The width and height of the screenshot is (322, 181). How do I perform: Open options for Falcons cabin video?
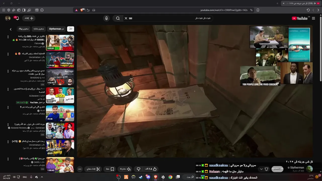pyautogui.click(x=8, y=37)
